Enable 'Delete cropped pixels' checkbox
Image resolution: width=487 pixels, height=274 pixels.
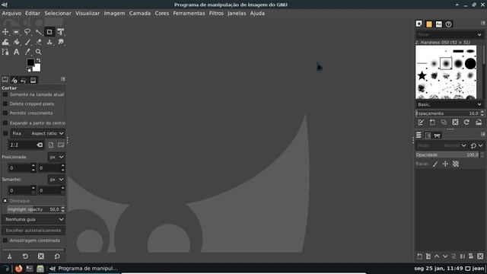(x=5, y=104)
